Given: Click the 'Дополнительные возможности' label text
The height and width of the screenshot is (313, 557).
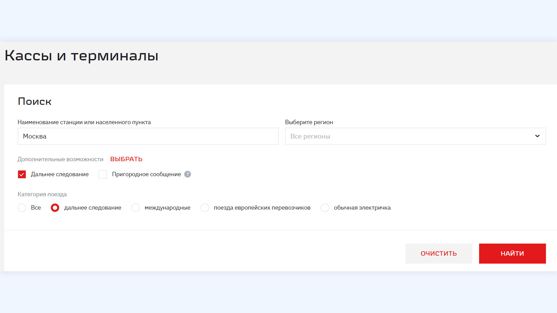Looking at the screenshot, I should click(61, 159).
